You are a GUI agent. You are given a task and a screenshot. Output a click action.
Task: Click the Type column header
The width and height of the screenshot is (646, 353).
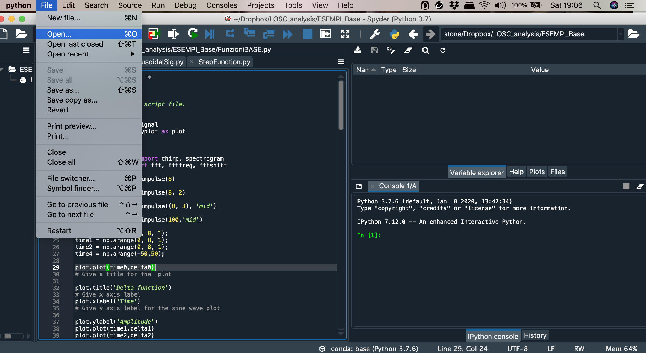tap(389, 70)
